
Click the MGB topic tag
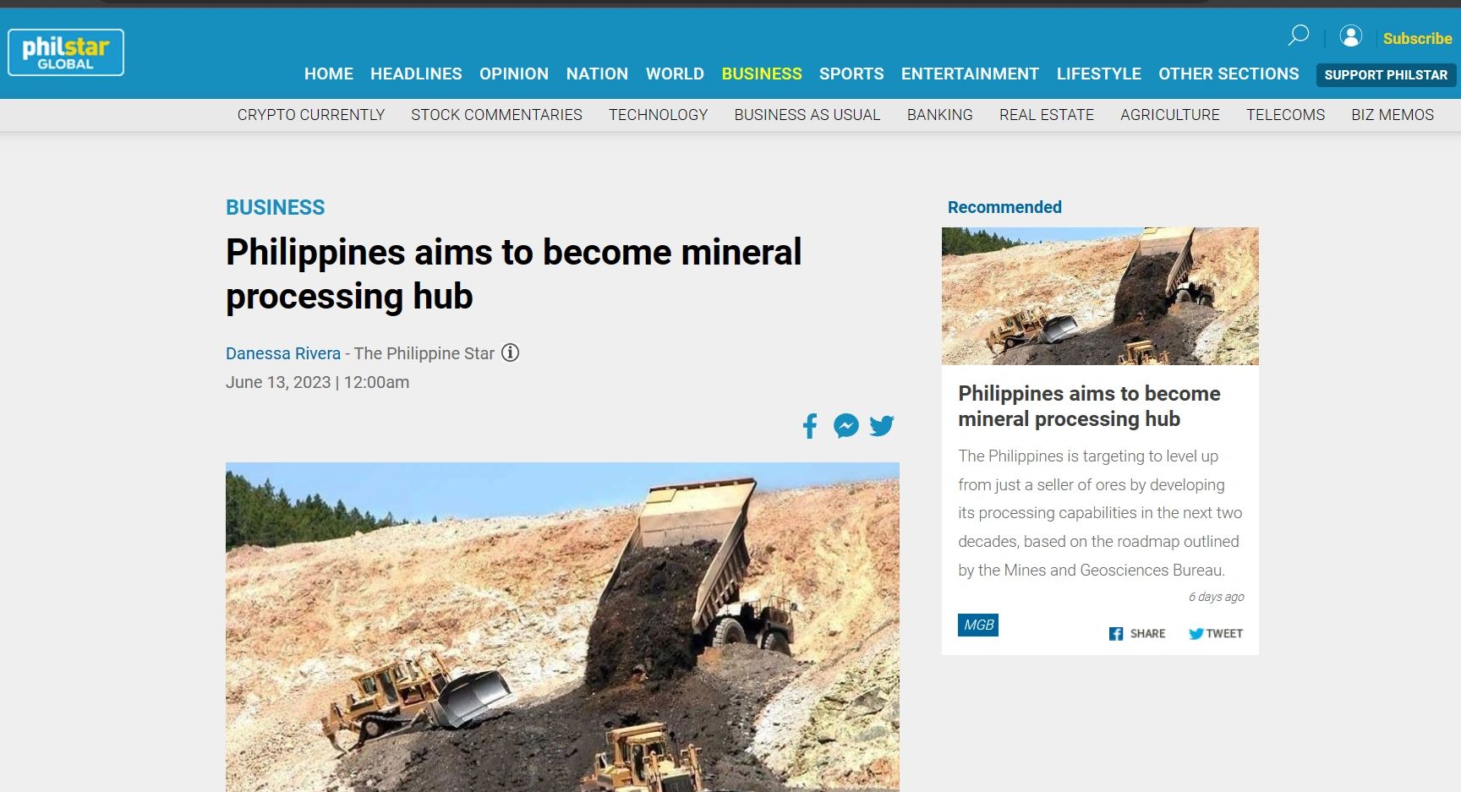pos(977,625)
